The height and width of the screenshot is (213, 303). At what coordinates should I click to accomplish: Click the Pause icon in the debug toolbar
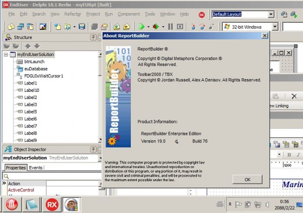pos(170,27)
